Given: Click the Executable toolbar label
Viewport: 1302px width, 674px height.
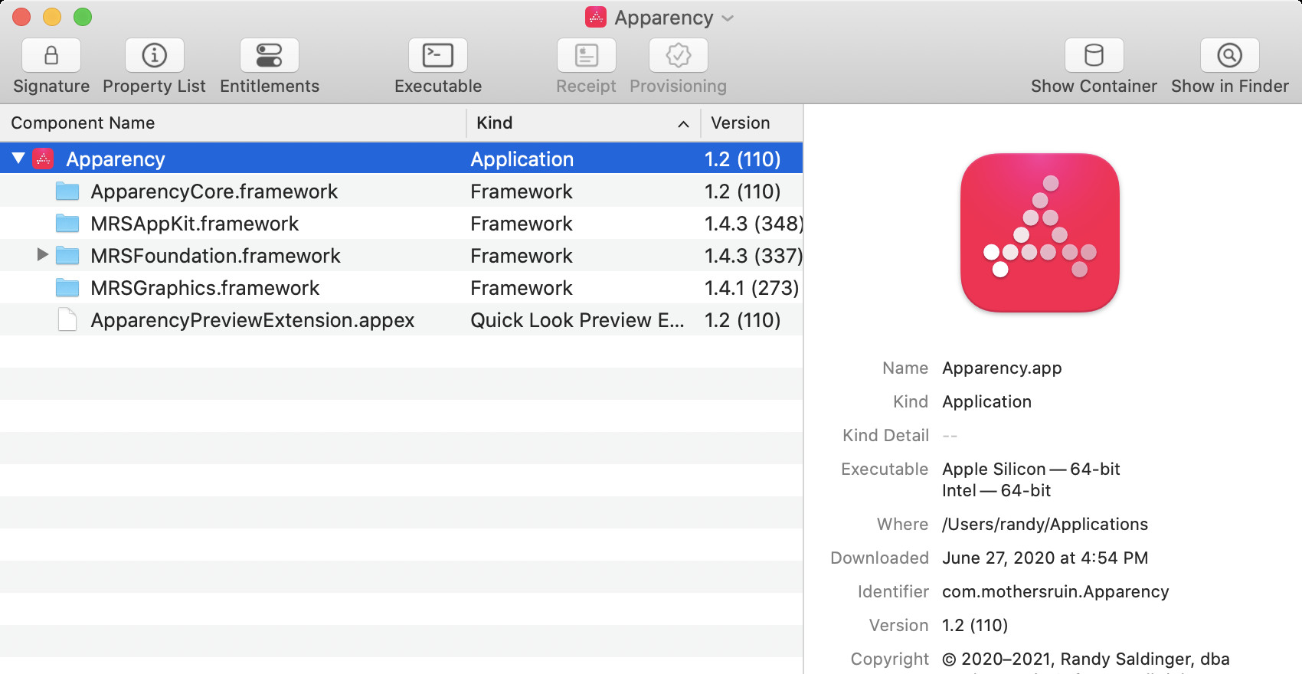Looking at the screenshot, I should pos(438,86).
